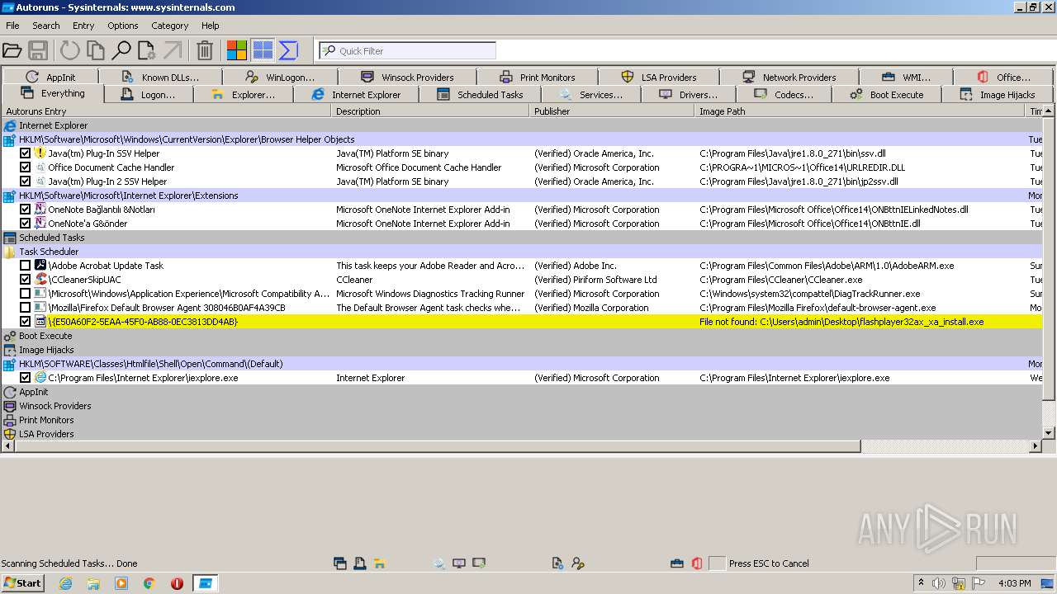Screen dimensions: 1057x594
Task: Click the status bar WMI briefcase icon
Action: point(677,563)
